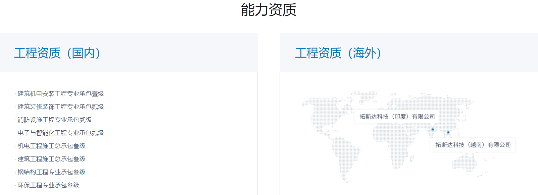Click 机电工程施工总承包叁级 list item
Image resolution: width=538 pixels, height=195 pixels.
coord(50,146)
